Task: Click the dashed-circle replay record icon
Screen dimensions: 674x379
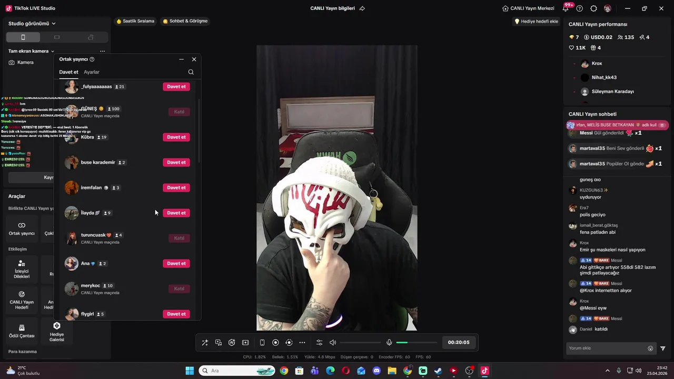Action: tap(289, 342)
